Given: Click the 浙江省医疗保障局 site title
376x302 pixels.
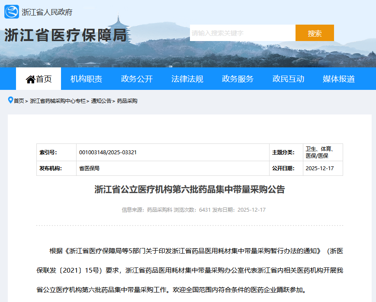Looking at the screenshot, I should [66, 35].
